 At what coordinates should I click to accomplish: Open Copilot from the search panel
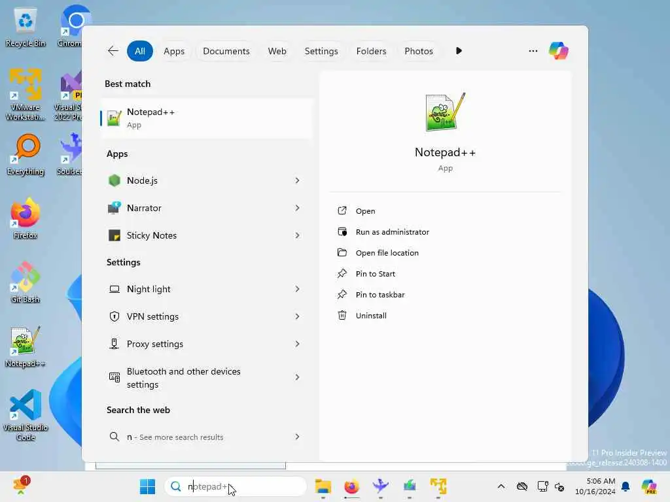[x=559, y=51]
